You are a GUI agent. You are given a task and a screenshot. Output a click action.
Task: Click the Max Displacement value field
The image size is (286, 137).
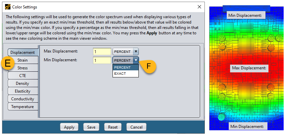pos(102,52)
